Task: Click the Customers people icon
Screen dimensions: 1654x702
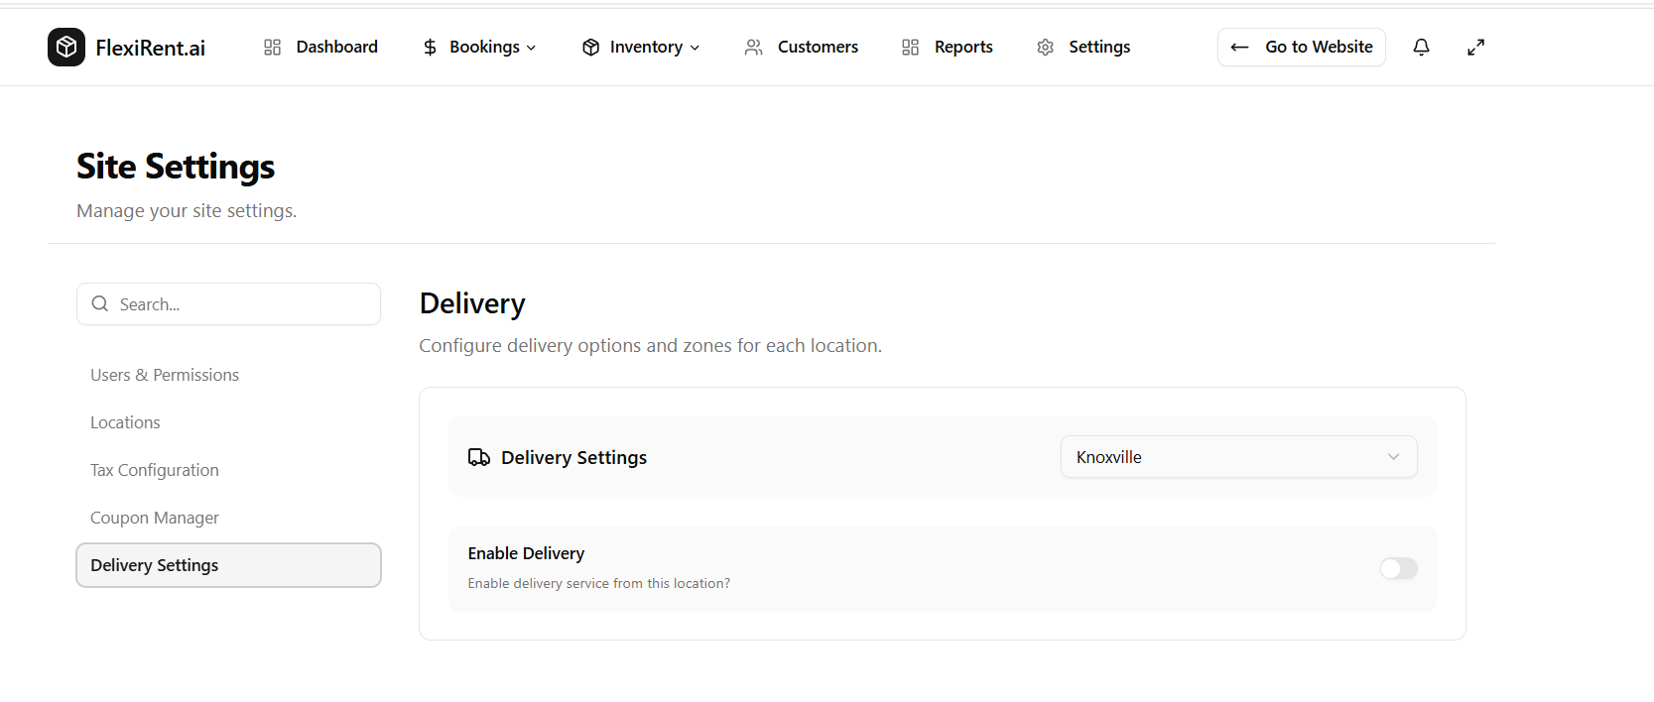Action: pos(754,48)
